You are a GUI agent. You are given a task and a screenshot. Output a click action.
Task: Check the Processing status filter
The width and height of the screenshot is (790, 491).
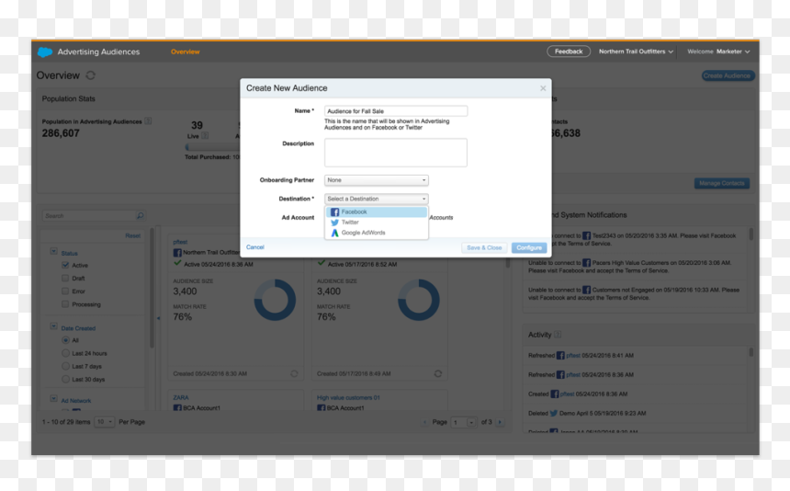[65, 304]
